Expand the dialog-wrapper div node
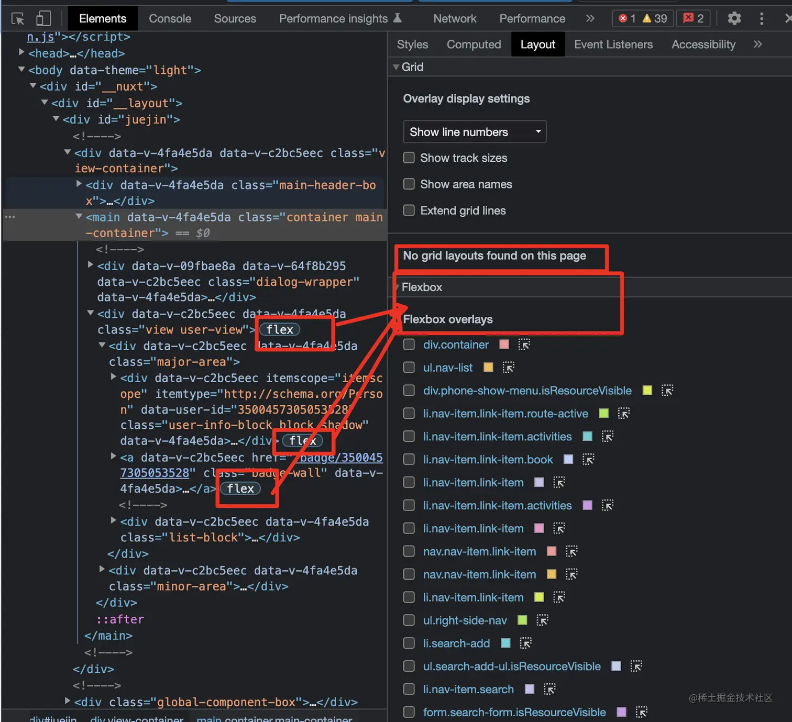Viewport: 792px width, 722px height. click(x=91, y=265)
